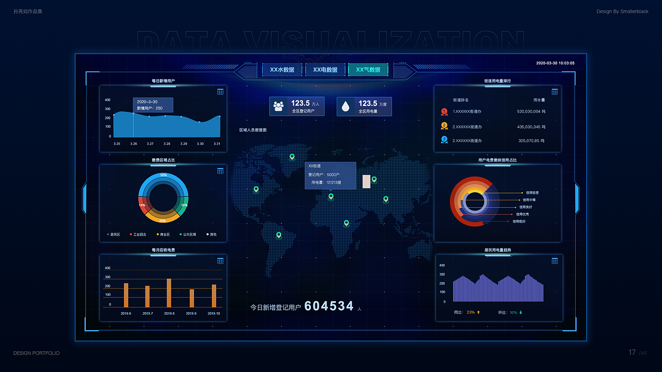
Task: Select the north Africa map pin below tooltip
Action: click(331, 196)
